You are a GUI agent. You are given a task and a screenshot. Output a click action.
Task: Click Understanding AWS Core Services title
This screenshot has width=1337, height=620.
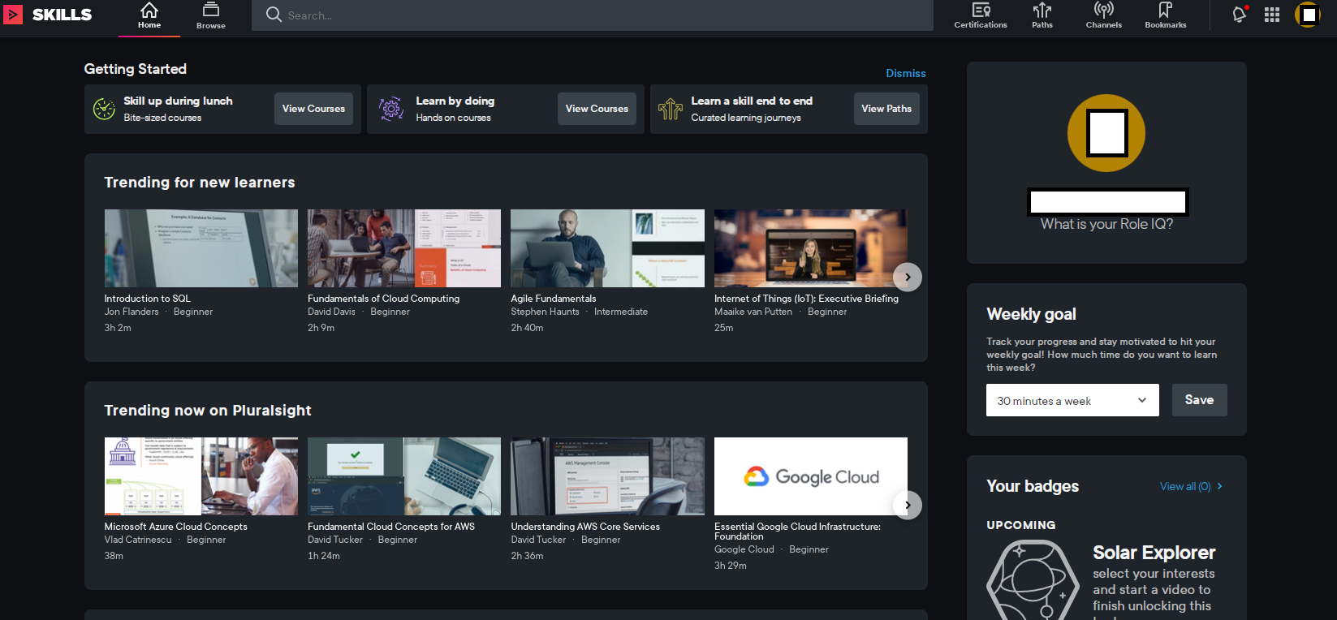click(585, 527)
